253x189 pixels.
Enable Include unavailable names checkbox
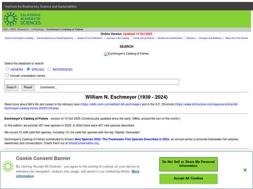click(7, 75)
